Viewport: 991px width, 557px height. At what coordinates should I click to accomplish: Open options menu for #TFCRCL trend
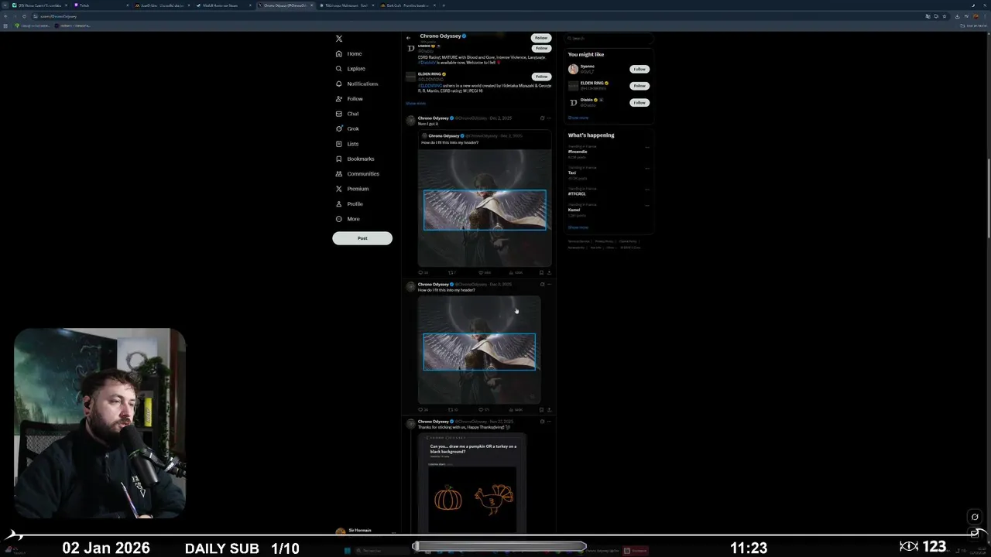click(x=647, y=189)
